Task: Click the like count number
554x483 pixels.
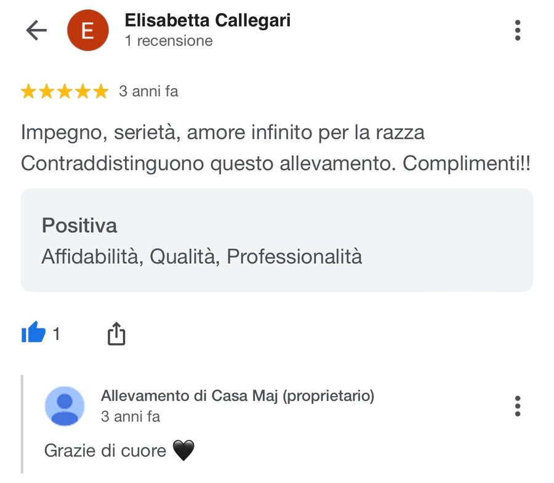Action: pyautogui.click(x=57, y=334)
